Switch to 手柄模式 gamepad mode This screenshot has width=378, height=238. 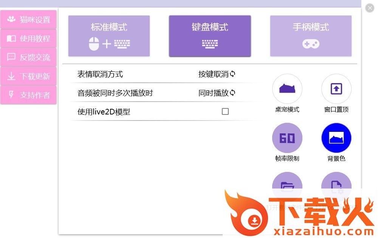[311, 36]
